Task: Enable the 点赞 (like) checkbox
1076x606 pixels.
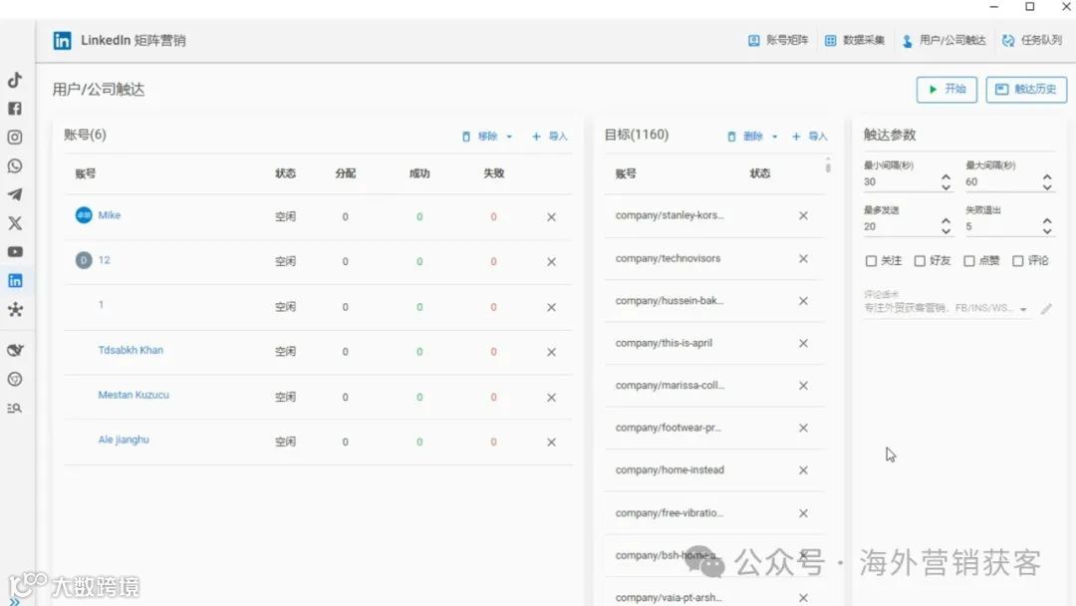Action: [969, 261]
